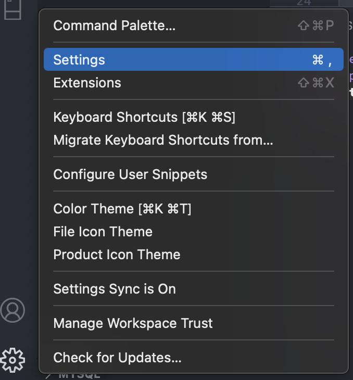Select Configure User Snippets
Image resolution: width=353 pixels, height=380 pixels.
(x=130, y=174)
